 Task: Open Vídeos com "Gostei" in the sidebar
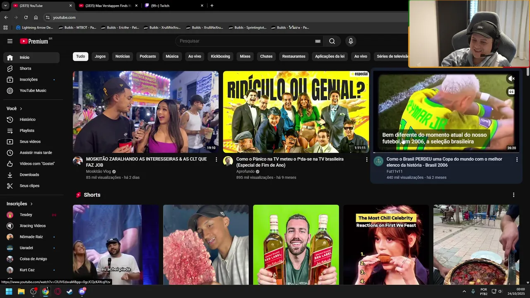31,163
